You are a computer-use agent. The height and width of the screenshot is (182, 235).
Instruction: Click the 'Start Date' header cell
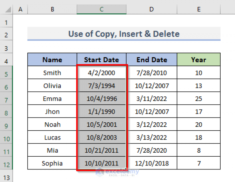coord(101,60)
